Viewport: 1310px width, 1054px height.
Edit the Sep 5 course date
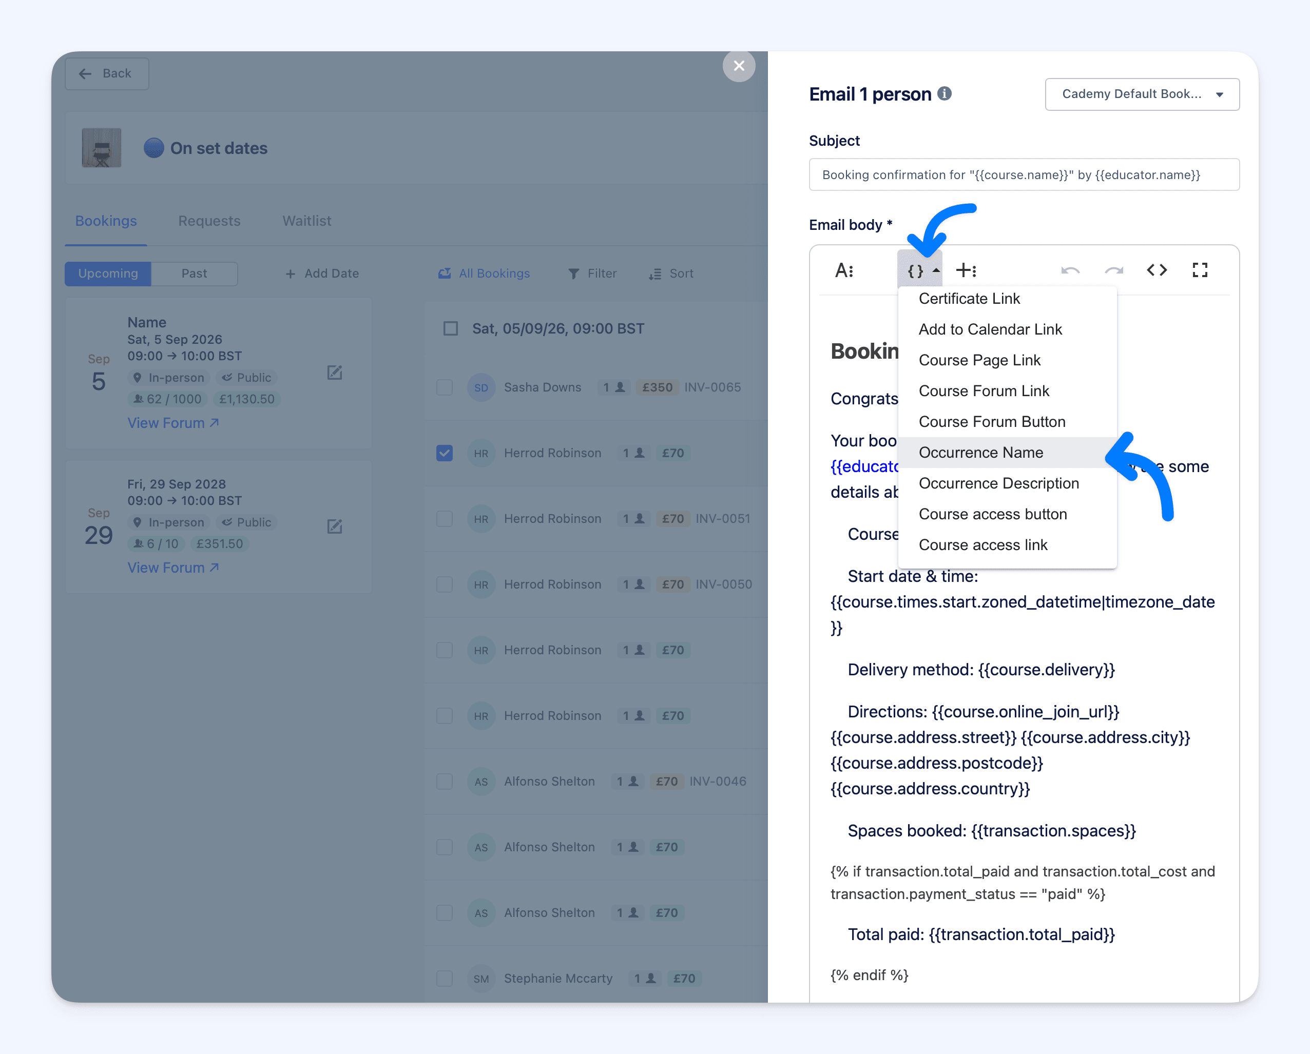point(335,373)
